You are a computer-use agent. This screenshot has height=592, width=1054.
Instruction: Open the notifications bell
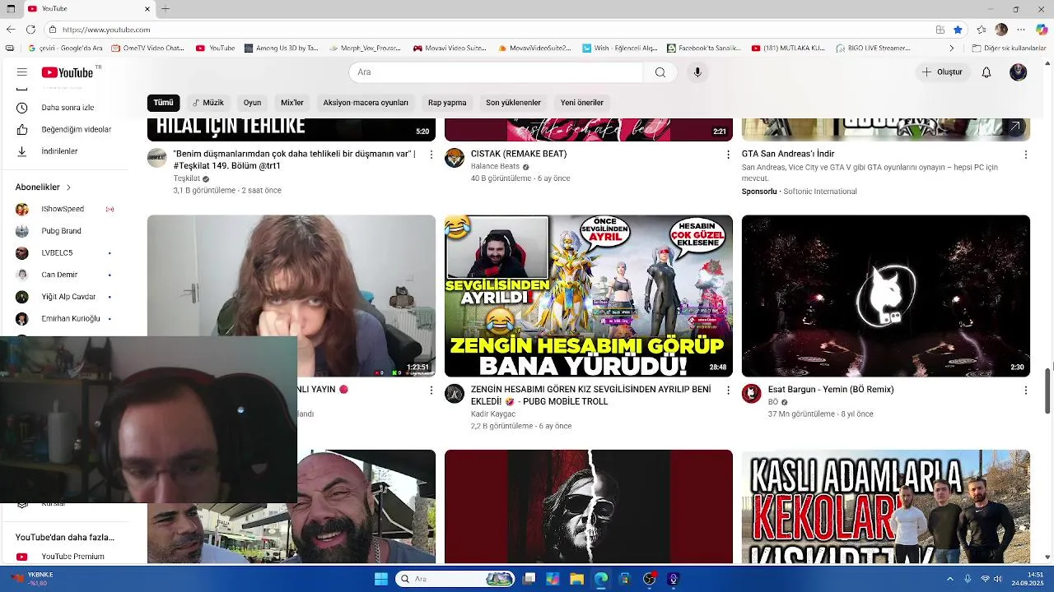pos(986,72)
